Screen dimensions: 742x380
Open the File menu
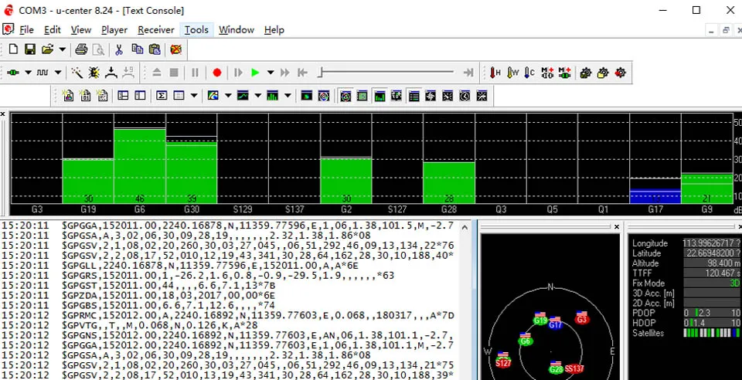coord(26,30)
